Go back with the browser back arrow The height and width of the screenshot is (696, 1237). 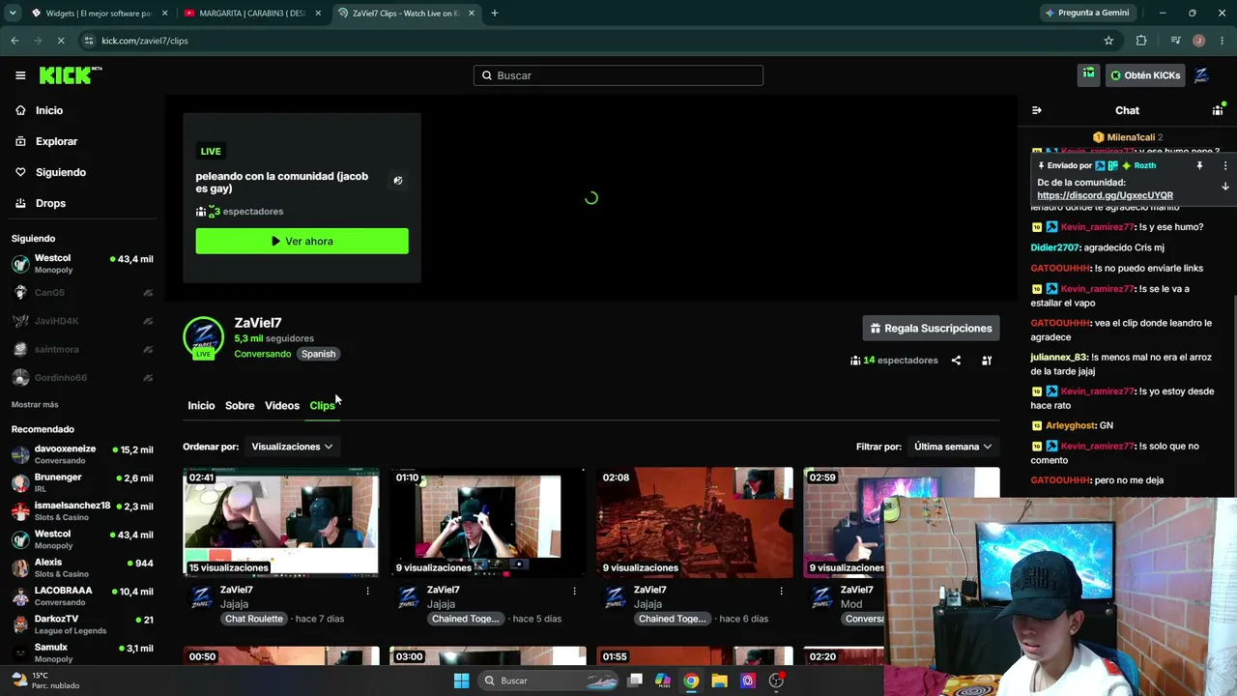pos(14,41)
